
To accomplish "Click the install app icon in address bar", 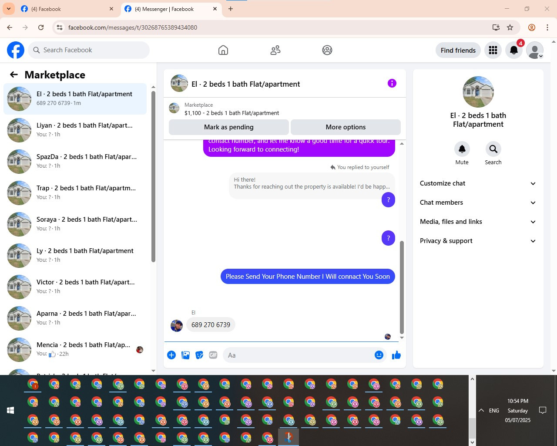I will [x=496, y=27].
